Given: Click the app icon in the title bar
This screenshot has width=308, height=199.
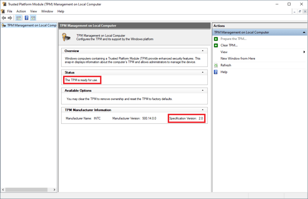Looking at the screenshot, I should pos(4,4).
